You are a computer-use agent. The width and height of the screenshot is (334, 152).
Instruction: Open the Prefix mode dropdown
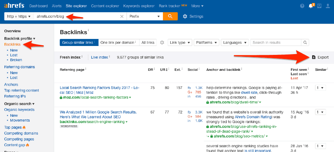[145, 16]
